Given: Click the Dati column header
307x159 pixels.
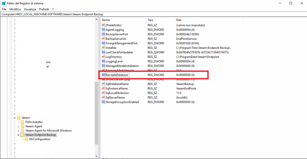Looking at the screenshot, I should (x=209, y=20).
